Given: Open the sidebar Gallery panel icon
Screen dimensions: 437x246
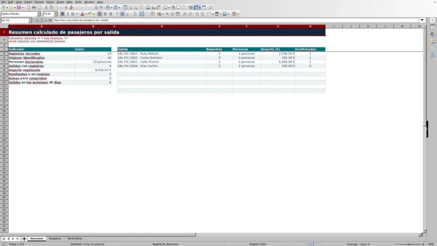Looking at the screenshot, I should coord(433,41).
